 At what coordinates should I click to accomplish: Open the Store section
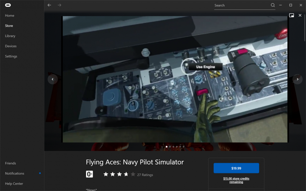pyautogui.click(x=9, y=26)
